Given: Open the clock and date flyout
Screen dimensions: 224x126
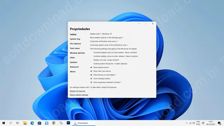Looking at the screenshot, I should pos(211,123).
